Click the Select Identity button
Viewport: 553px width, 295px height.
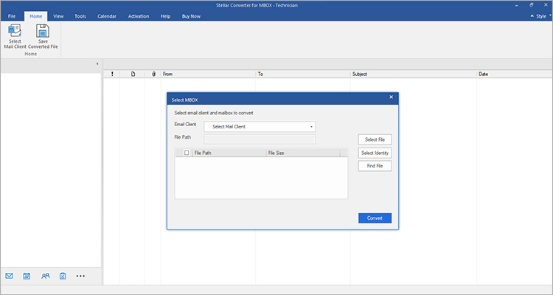[375, 153]
